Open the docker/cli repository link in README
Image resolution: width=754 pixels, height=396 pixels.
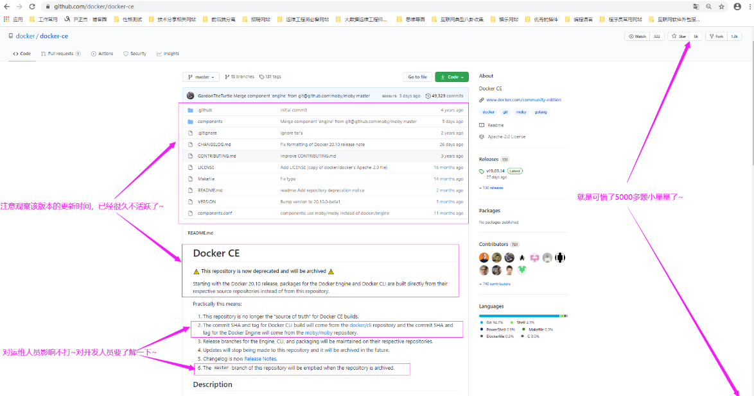(360, 325)
